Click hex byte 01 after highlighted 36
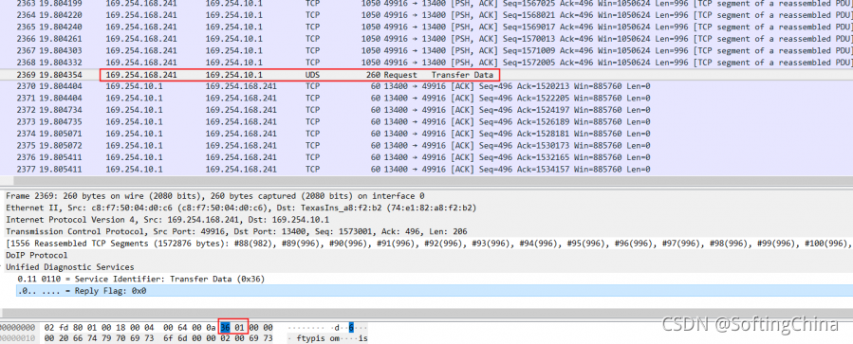This screenshot has height=344, width=853. [x=239, y=328]
